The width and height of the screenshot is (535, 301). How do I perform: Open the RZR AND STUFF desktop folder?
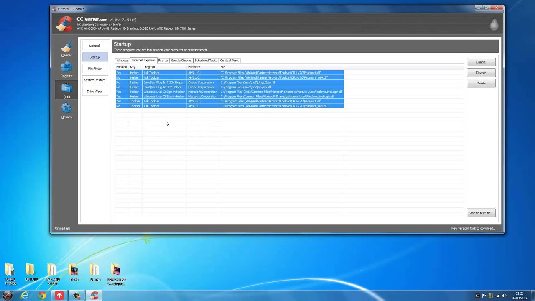point(52,274)
